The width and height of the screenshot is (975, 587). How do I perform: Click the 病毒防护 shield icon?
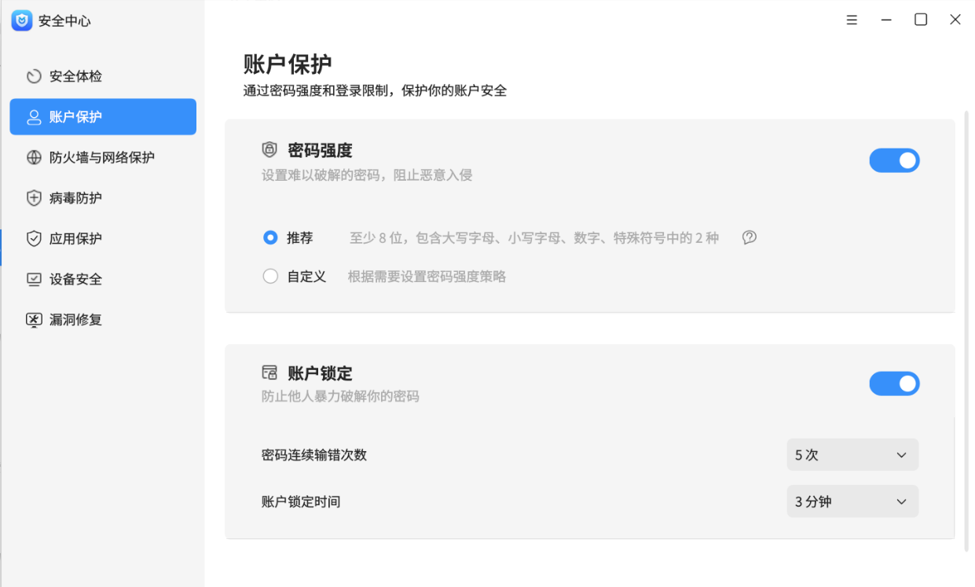coord(34,198)
